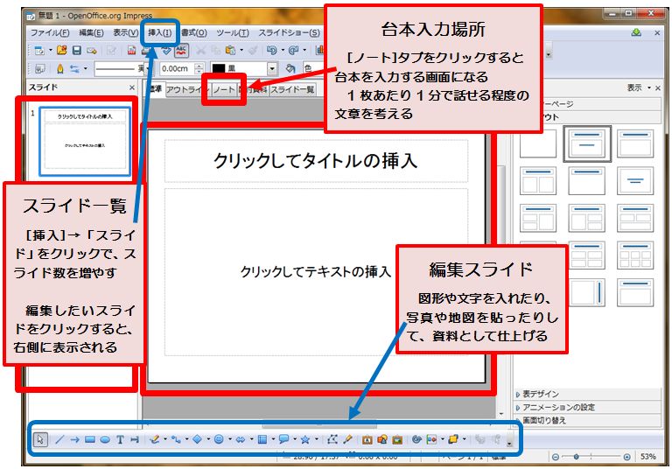
Task: Click the Open file folder icon
Action: [61, 51]
